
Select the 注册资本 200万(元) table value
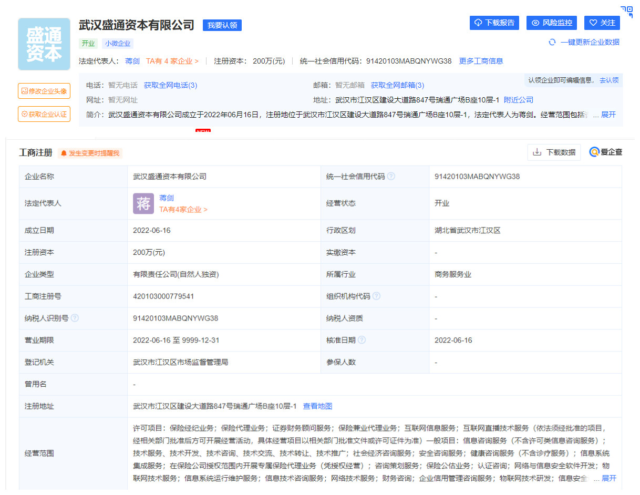[x=149, y=253]
